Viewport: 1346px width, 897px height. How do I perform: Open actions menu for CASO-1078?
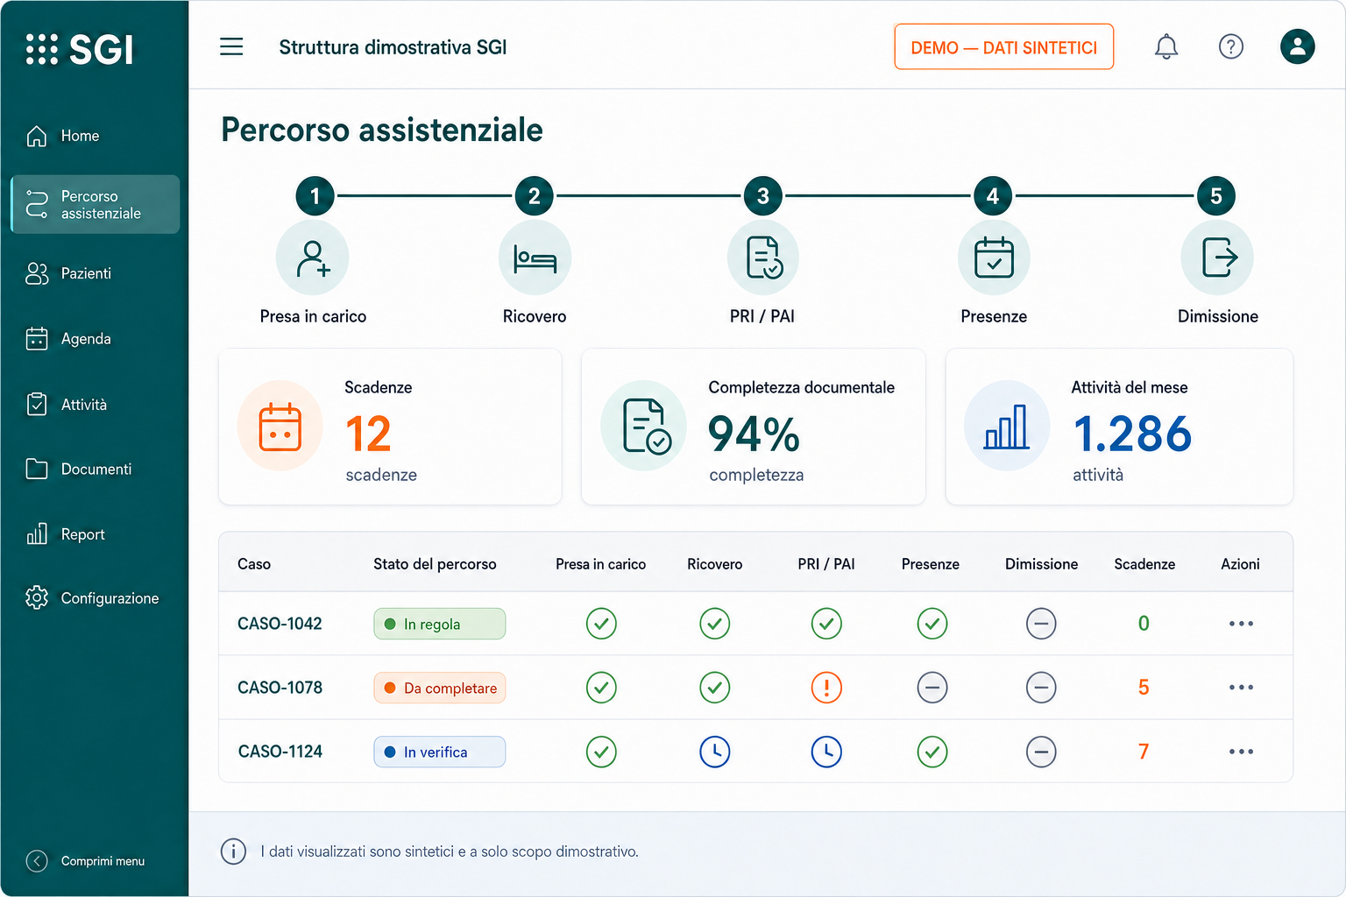(x=1241, y=688)
